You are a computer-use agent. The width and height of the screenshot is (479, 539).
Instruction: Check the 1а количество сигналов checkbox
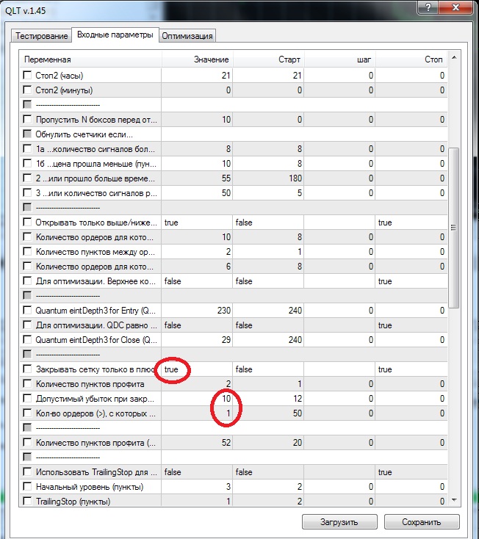click(x=27, y=148)
